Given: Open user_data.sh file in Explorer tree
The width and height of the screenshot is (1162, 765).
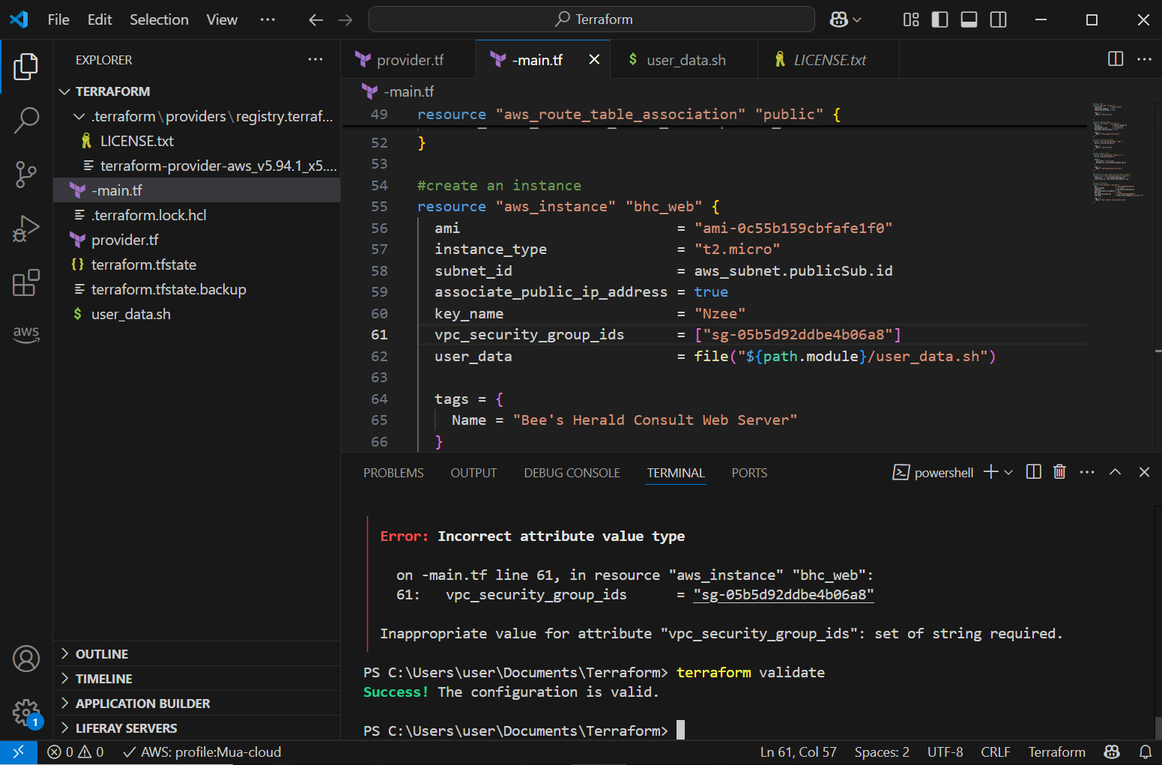Looking at the screenshot, I should 197,314.
